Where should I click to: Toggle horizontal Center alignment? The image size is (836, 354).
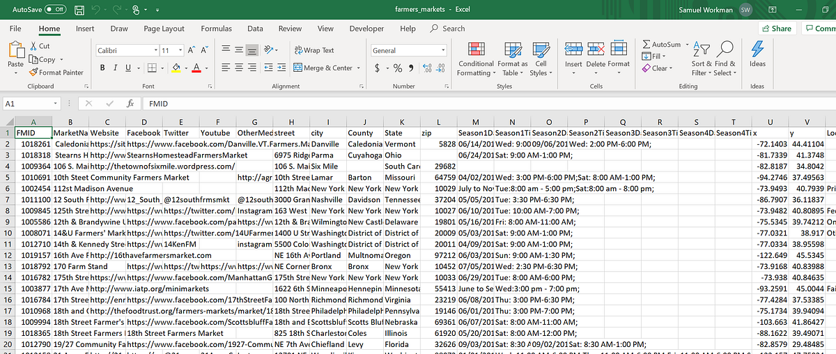click(239, 68)
